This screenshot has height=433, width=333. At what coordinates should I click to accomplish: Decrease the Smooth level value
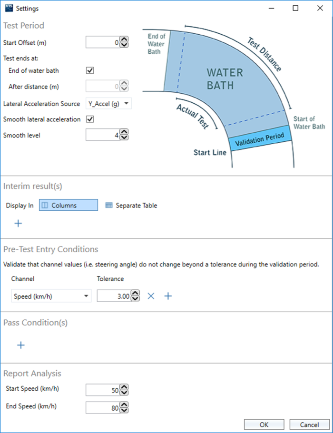[124, 138]
